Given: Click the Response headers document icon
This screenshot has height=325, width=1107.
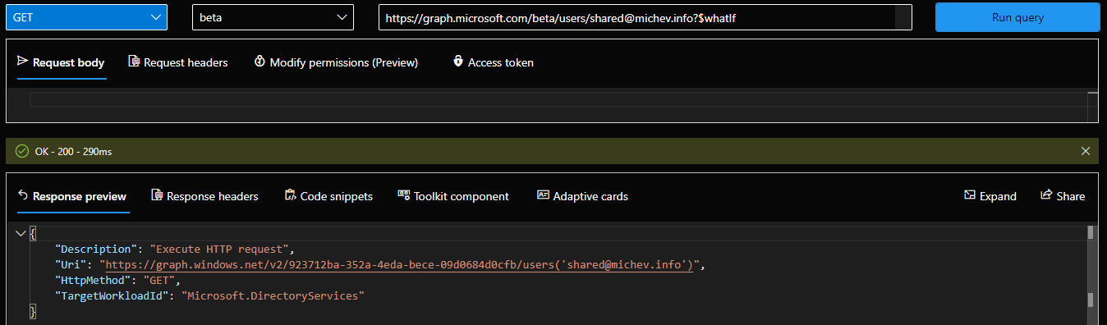Looking at the screenshot, I should pos(157,195).
